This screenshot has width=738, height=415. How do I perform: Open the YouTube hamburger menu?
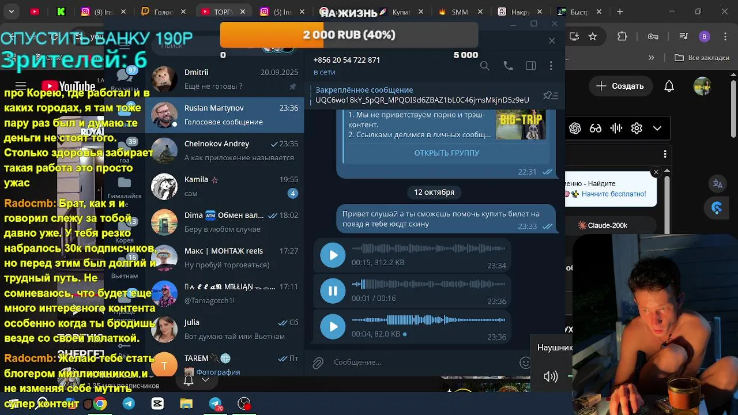[21, 86]
